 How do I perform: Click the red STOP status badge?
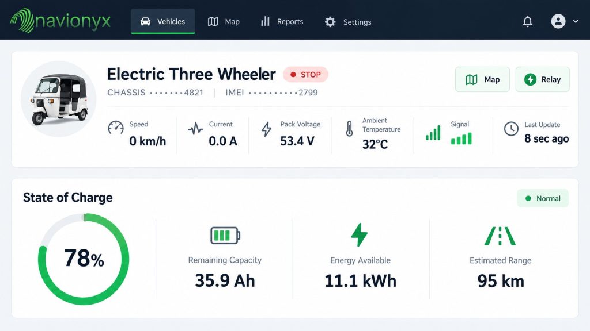[305, 74]
